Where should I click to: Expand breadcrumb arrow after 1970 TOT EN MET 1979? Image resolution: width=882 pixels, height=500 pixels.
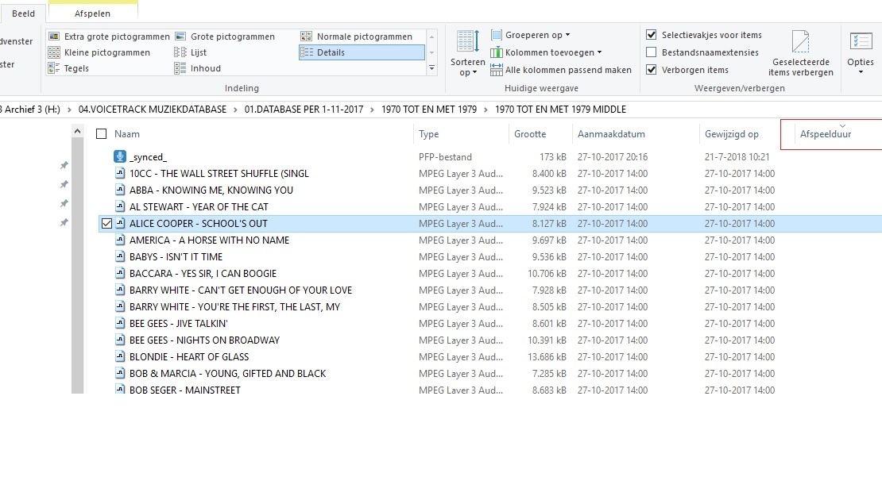486,110
